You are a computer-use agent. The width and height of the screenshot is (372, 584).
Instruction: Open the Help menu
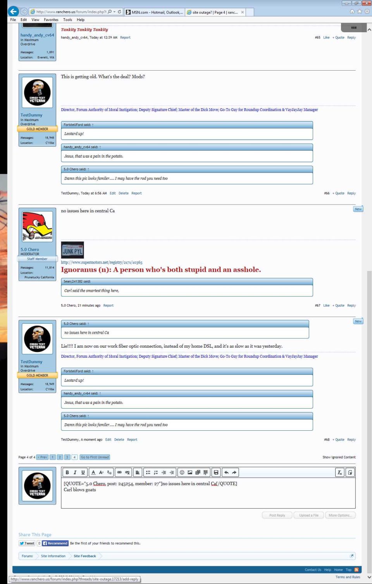(81, 20)
